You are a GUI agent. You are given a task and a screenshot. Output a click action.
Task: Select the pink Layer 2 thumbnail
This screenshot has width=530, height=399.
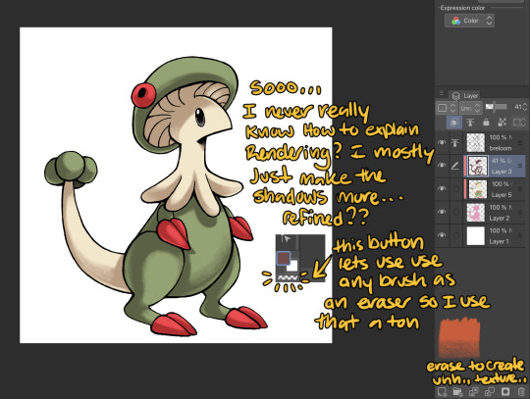click(476, 212)
